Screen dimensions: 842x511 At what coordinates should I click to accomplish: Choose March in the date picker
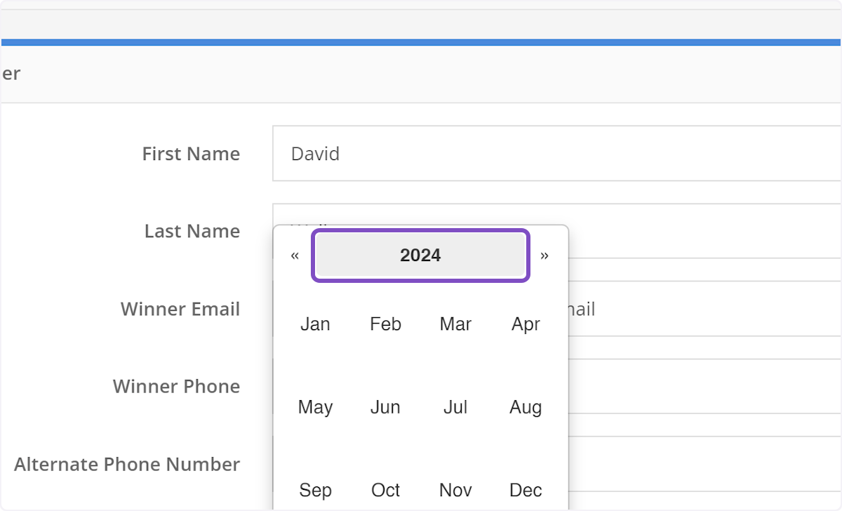[x=455, y=324]
